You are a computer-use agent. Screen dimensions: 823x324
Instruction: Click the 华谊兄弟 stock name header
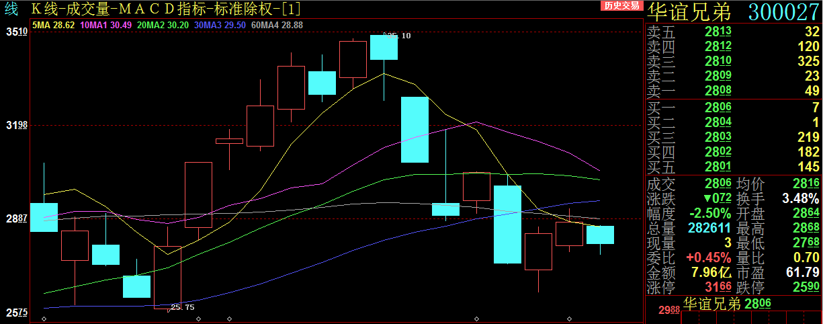[686, 12]
